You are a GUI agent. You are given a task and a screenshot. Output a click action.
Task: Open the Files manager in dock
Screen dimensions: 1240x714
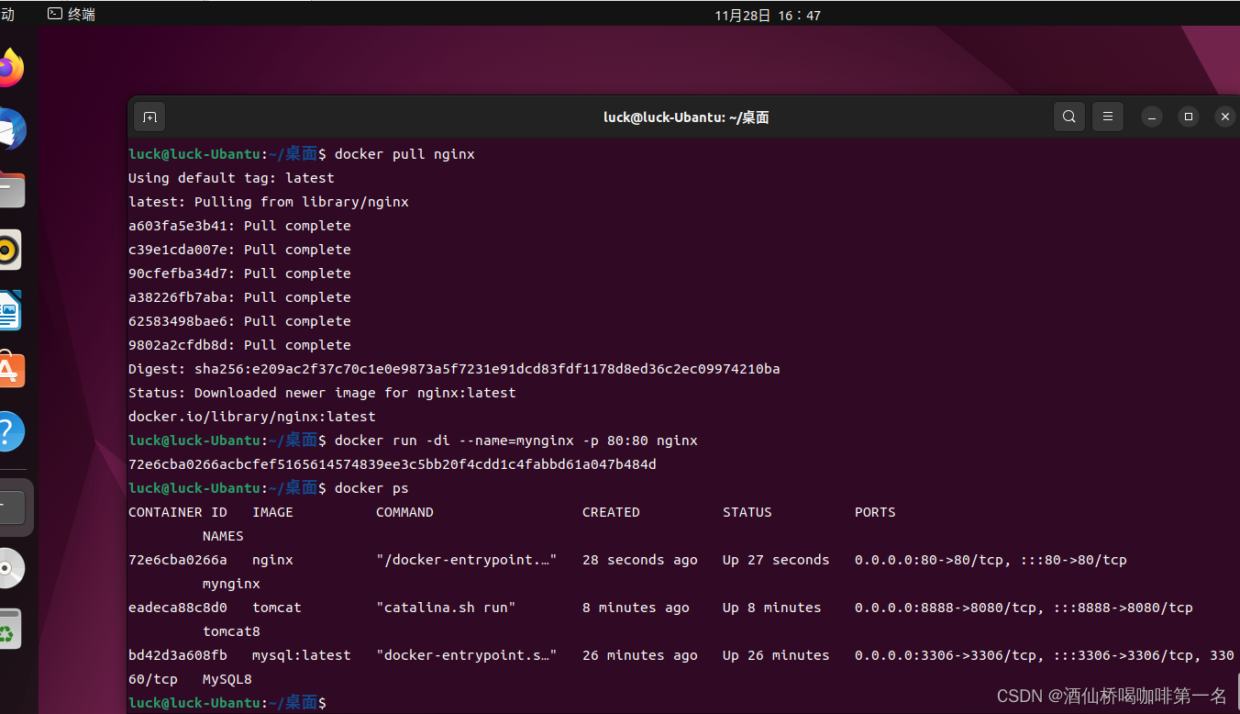(x=10, y=190)
